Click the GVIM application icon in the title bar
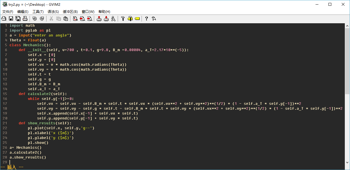This screenshot has width=350, height=170. [5, 4]
